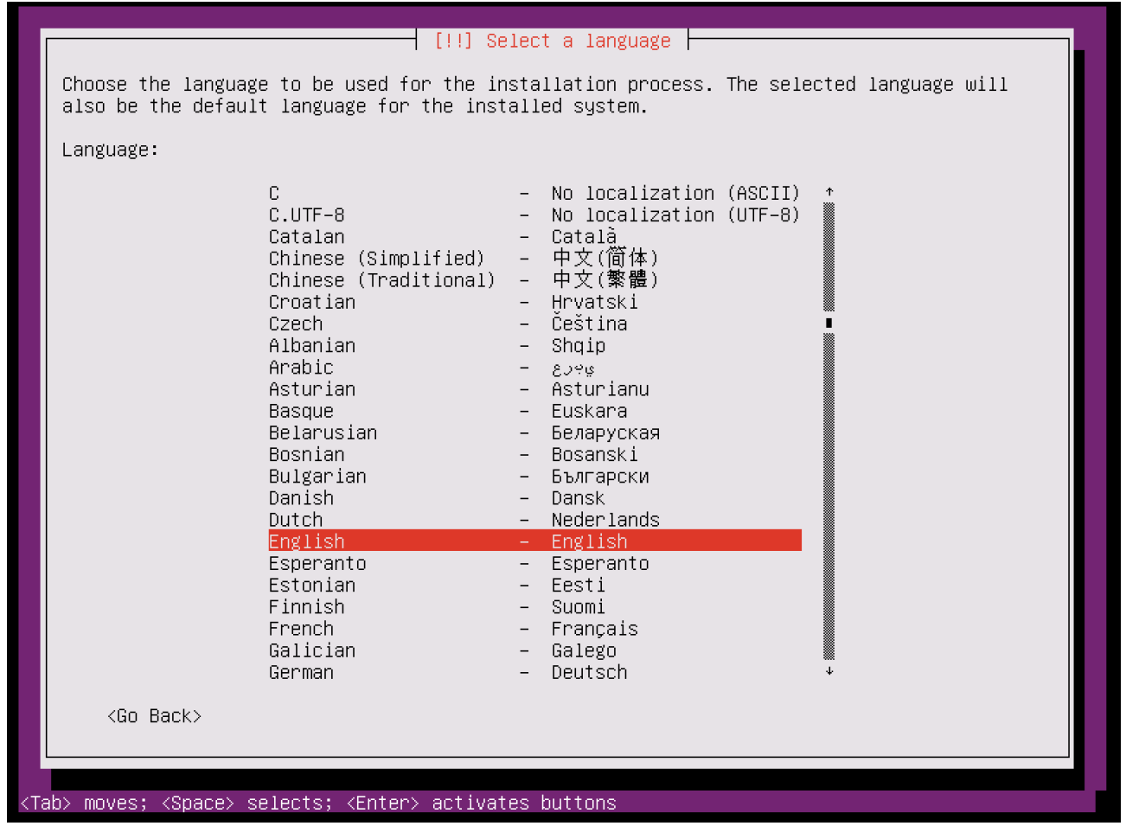The height and width of the screenshot is (826, 1126).
Task: Select Danish language entry
Action: click(x=534, y=498)
